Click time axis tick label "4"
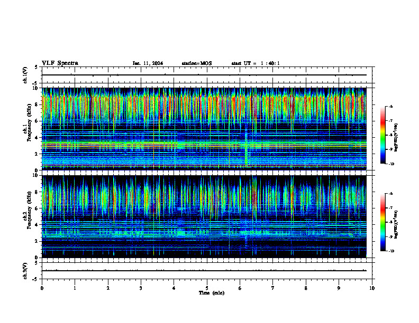The image size is (419, 323). [x=174, y=288]
